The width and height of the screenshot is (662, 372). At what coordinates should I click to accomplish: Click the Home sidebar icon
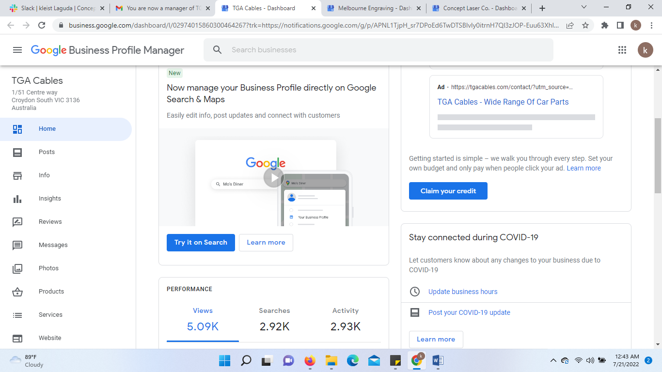point(17,129)
